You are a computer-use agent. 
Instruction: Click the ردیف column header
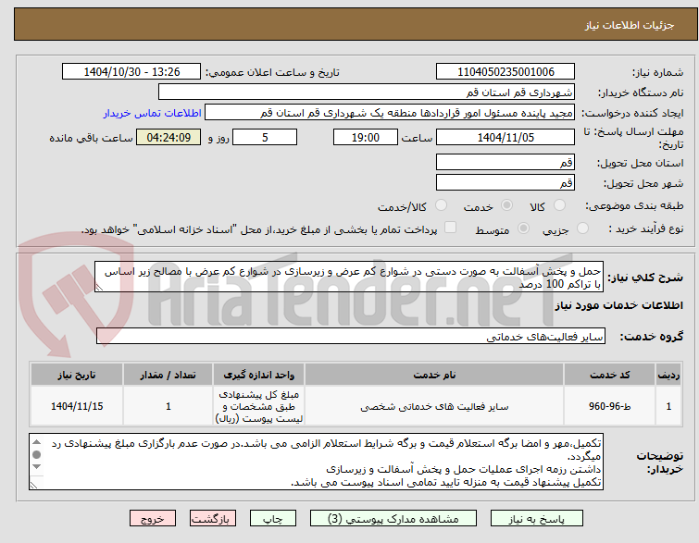tap(668, 375)
